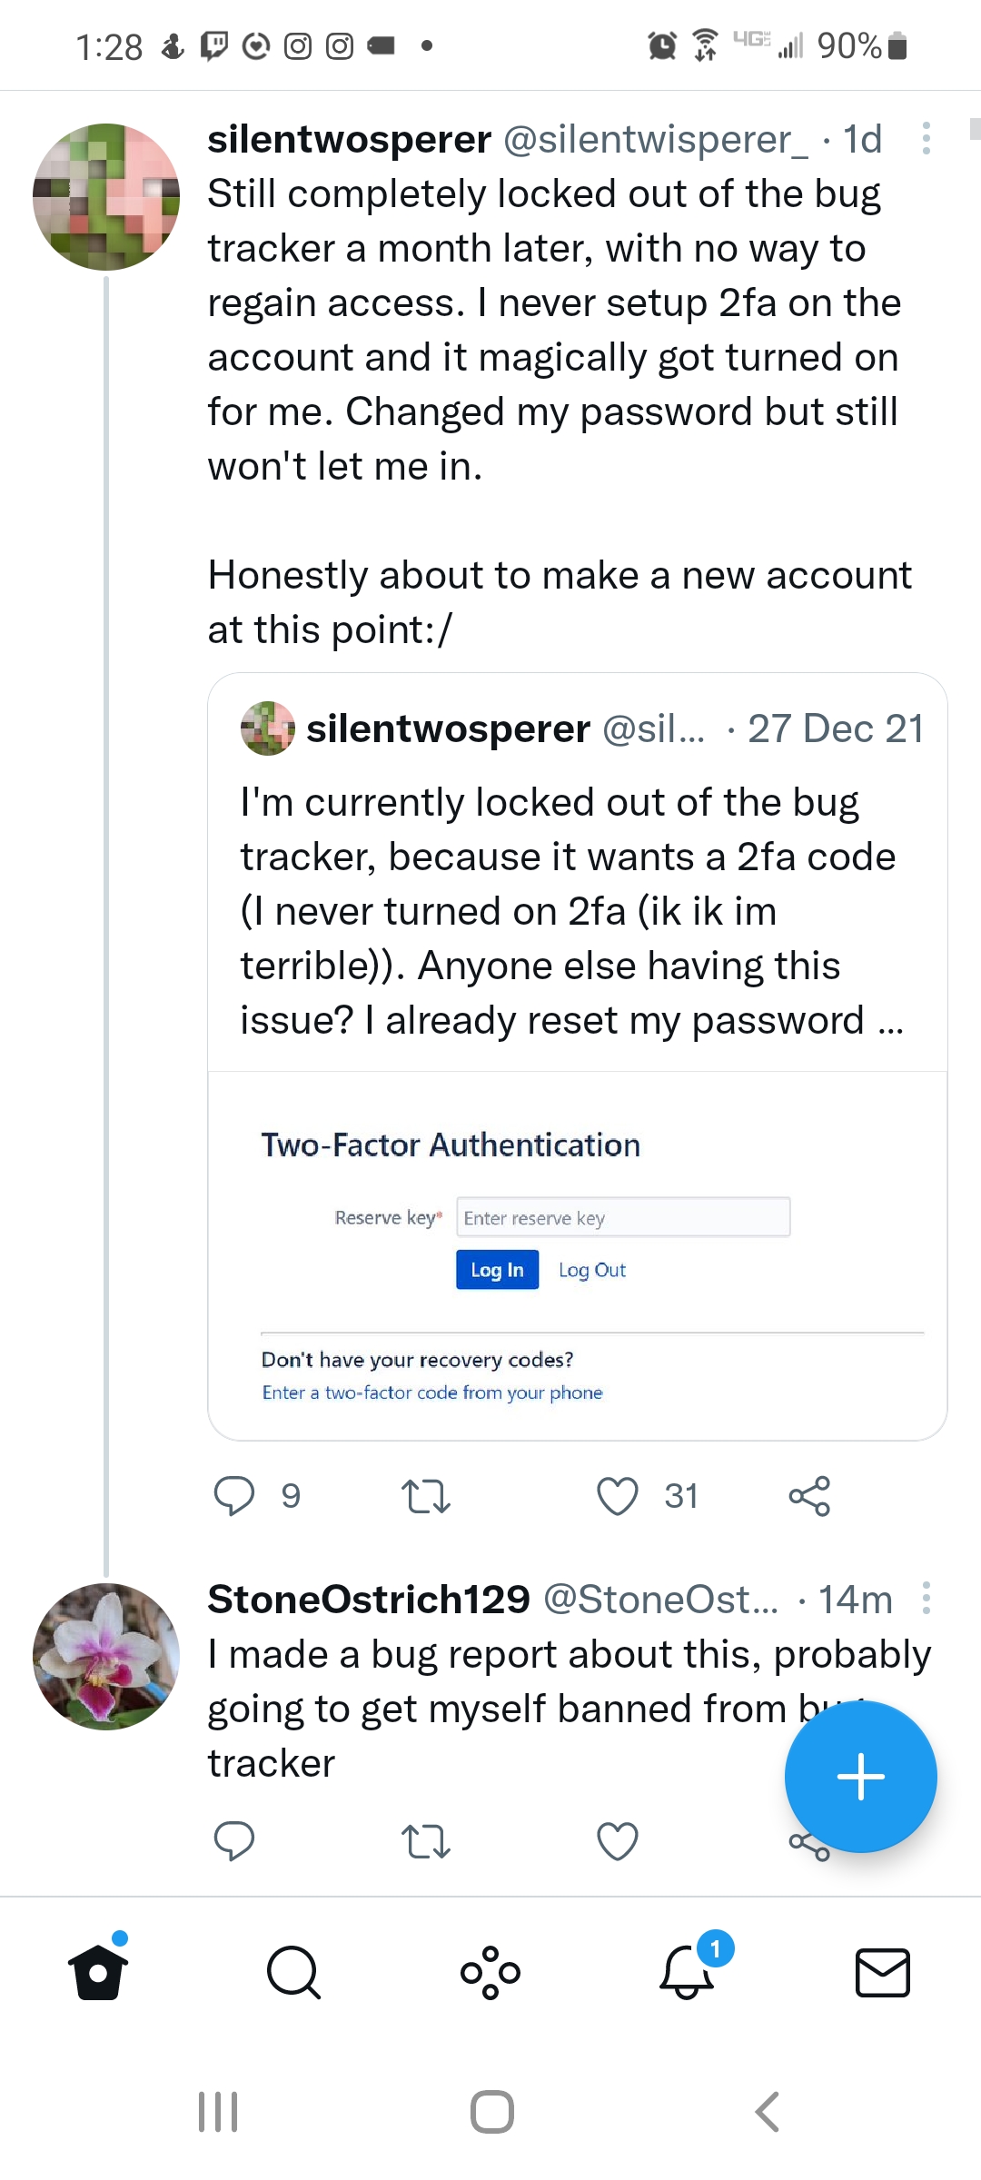Open the Spaces tab

click(490, 1972)
